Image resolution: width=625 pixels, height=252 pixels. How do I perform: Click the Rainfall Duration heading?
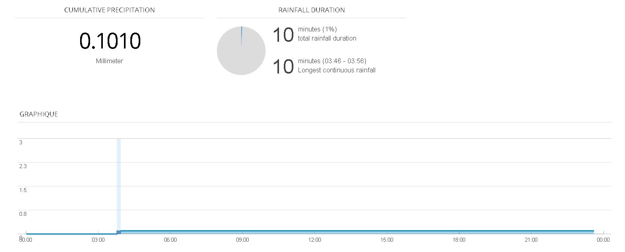coord(311,10)
